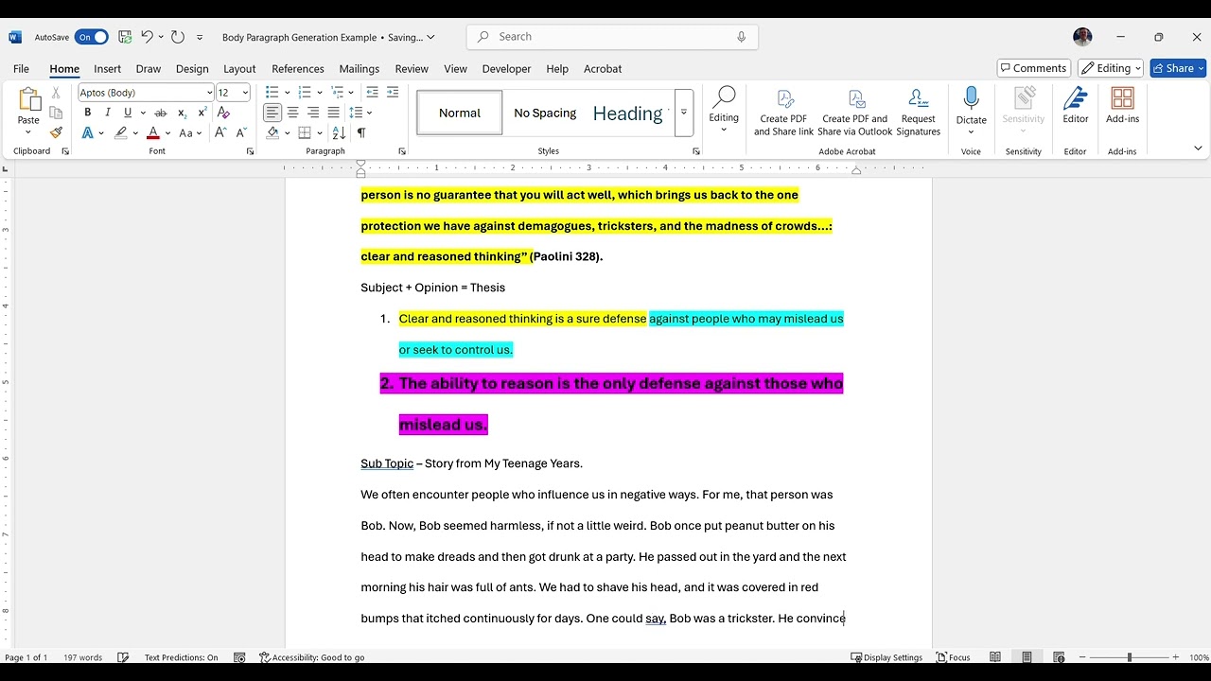The width and height of the screenshot is (1211, 681).
Task: Click Text Predictions: On in status bar
Action: coord(181,657)
